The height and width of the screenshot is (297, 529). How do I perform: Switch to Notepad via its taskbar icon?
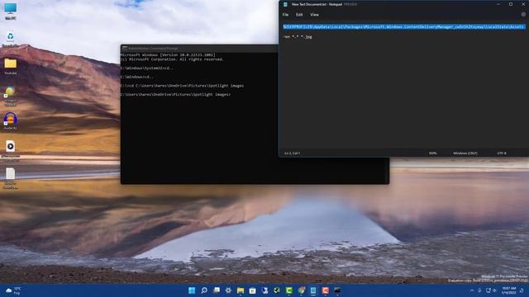pos(313,290)
